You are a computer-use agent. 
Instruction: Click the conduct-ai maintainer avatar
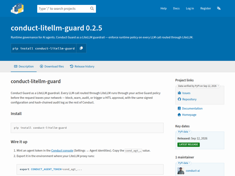[x=181, y=171]
